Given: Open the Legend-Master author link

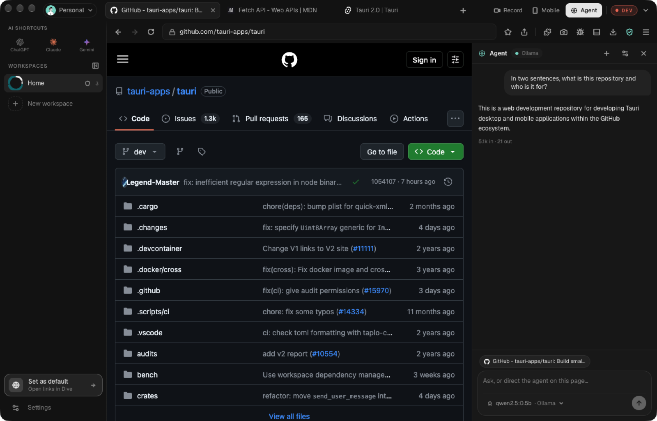Looking at the screenshot, I should click(152, 182).
